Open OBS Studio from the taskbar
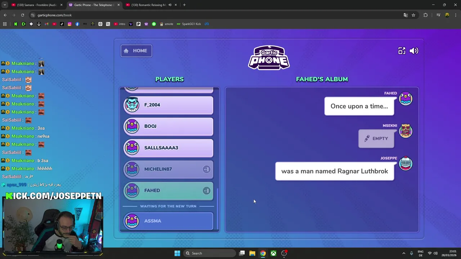Viewport: 461px width, 259px height. [x=284, y=253]
